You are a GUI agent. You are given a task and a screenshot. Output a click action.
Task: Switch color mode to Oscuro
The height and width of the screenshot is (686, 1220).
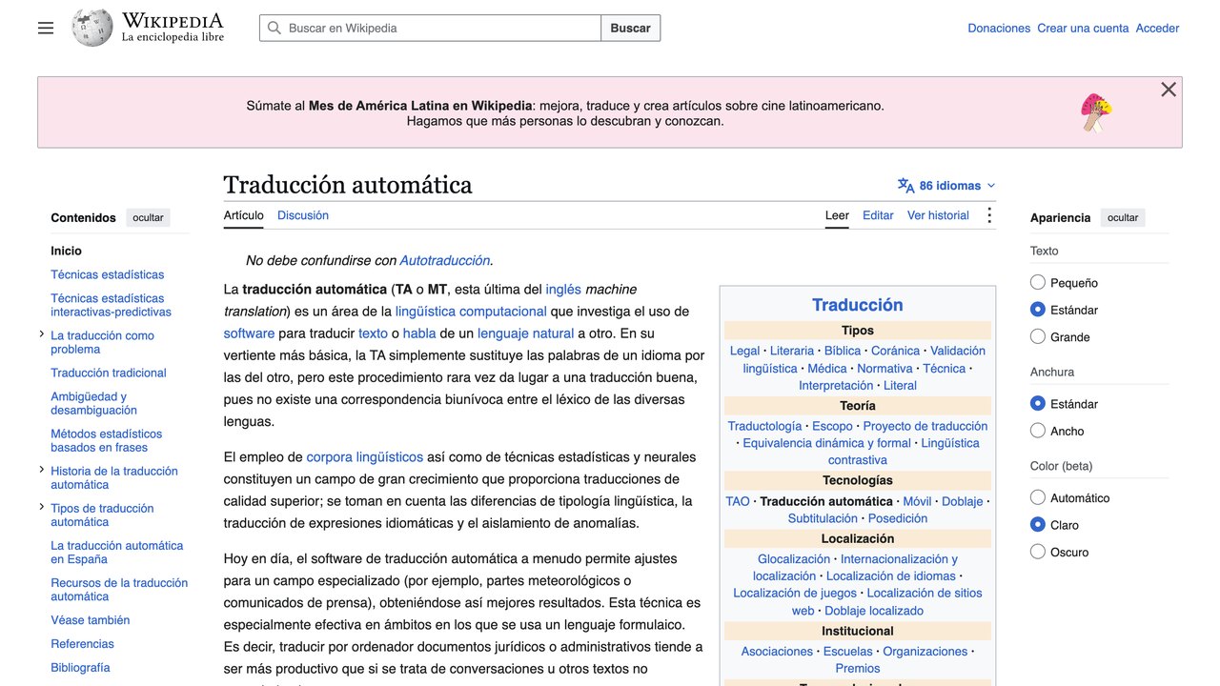(x=1038, y=552)
